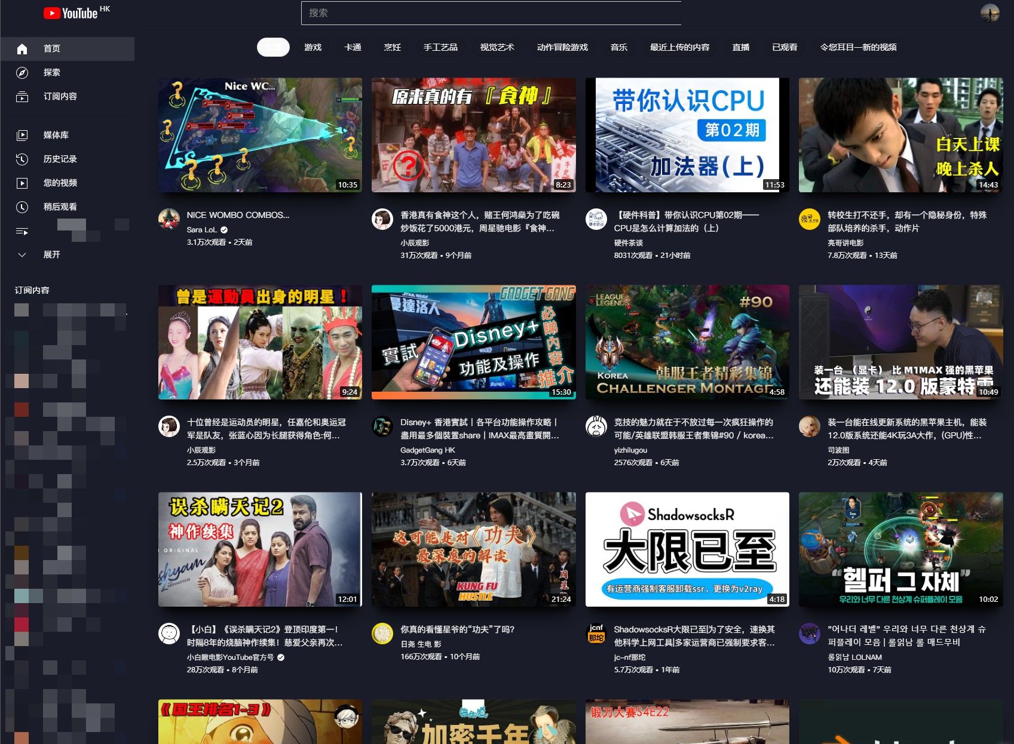Open the 订阅内容 subscriptions icon

click(x=22, y=96)
